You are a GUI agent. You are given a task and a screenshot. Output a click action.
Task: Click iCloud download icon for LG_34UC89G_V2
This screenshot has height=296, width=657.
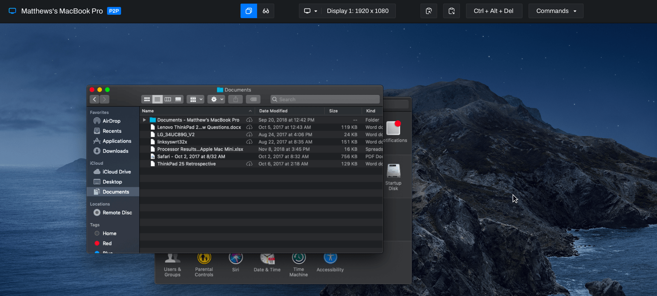249,134
